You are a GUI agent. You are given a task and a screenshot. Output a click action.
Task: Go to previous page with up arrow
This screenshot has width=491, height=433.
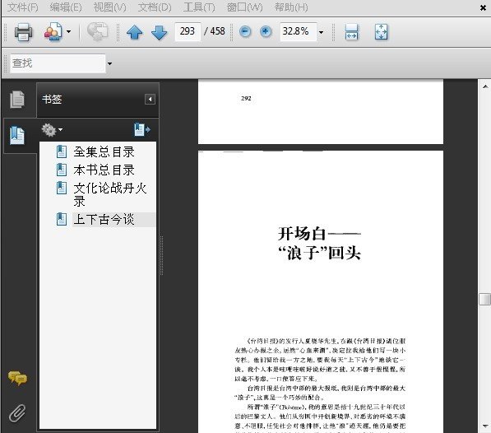(135, 32)
